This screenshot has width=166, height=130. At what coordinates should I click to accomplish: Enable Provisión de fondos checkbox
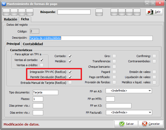(114, 82)
